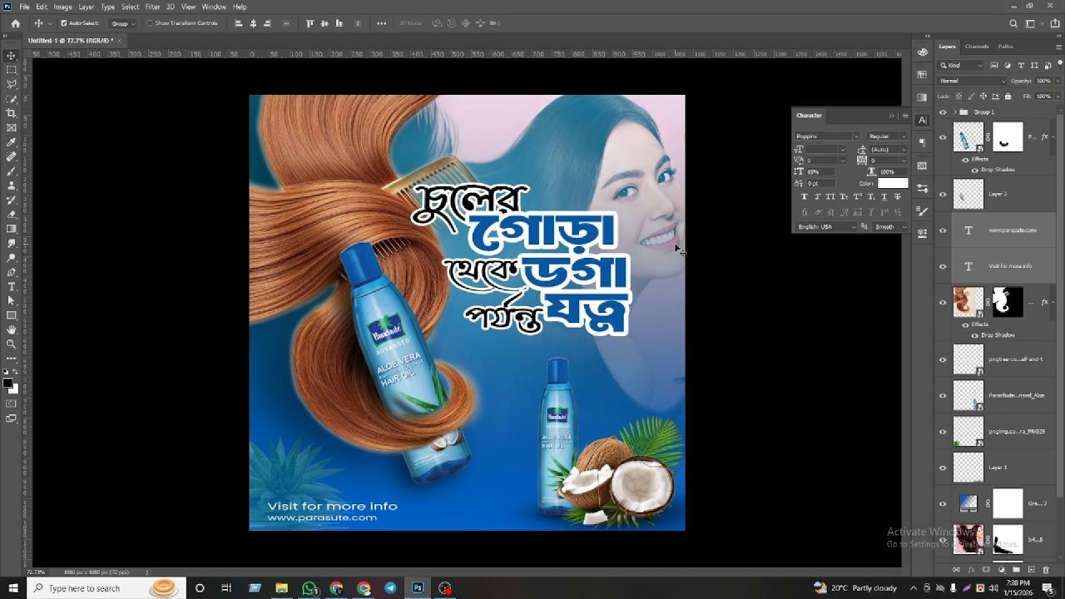Open the Window menu

pyautogui.click(x=214, y=7)
